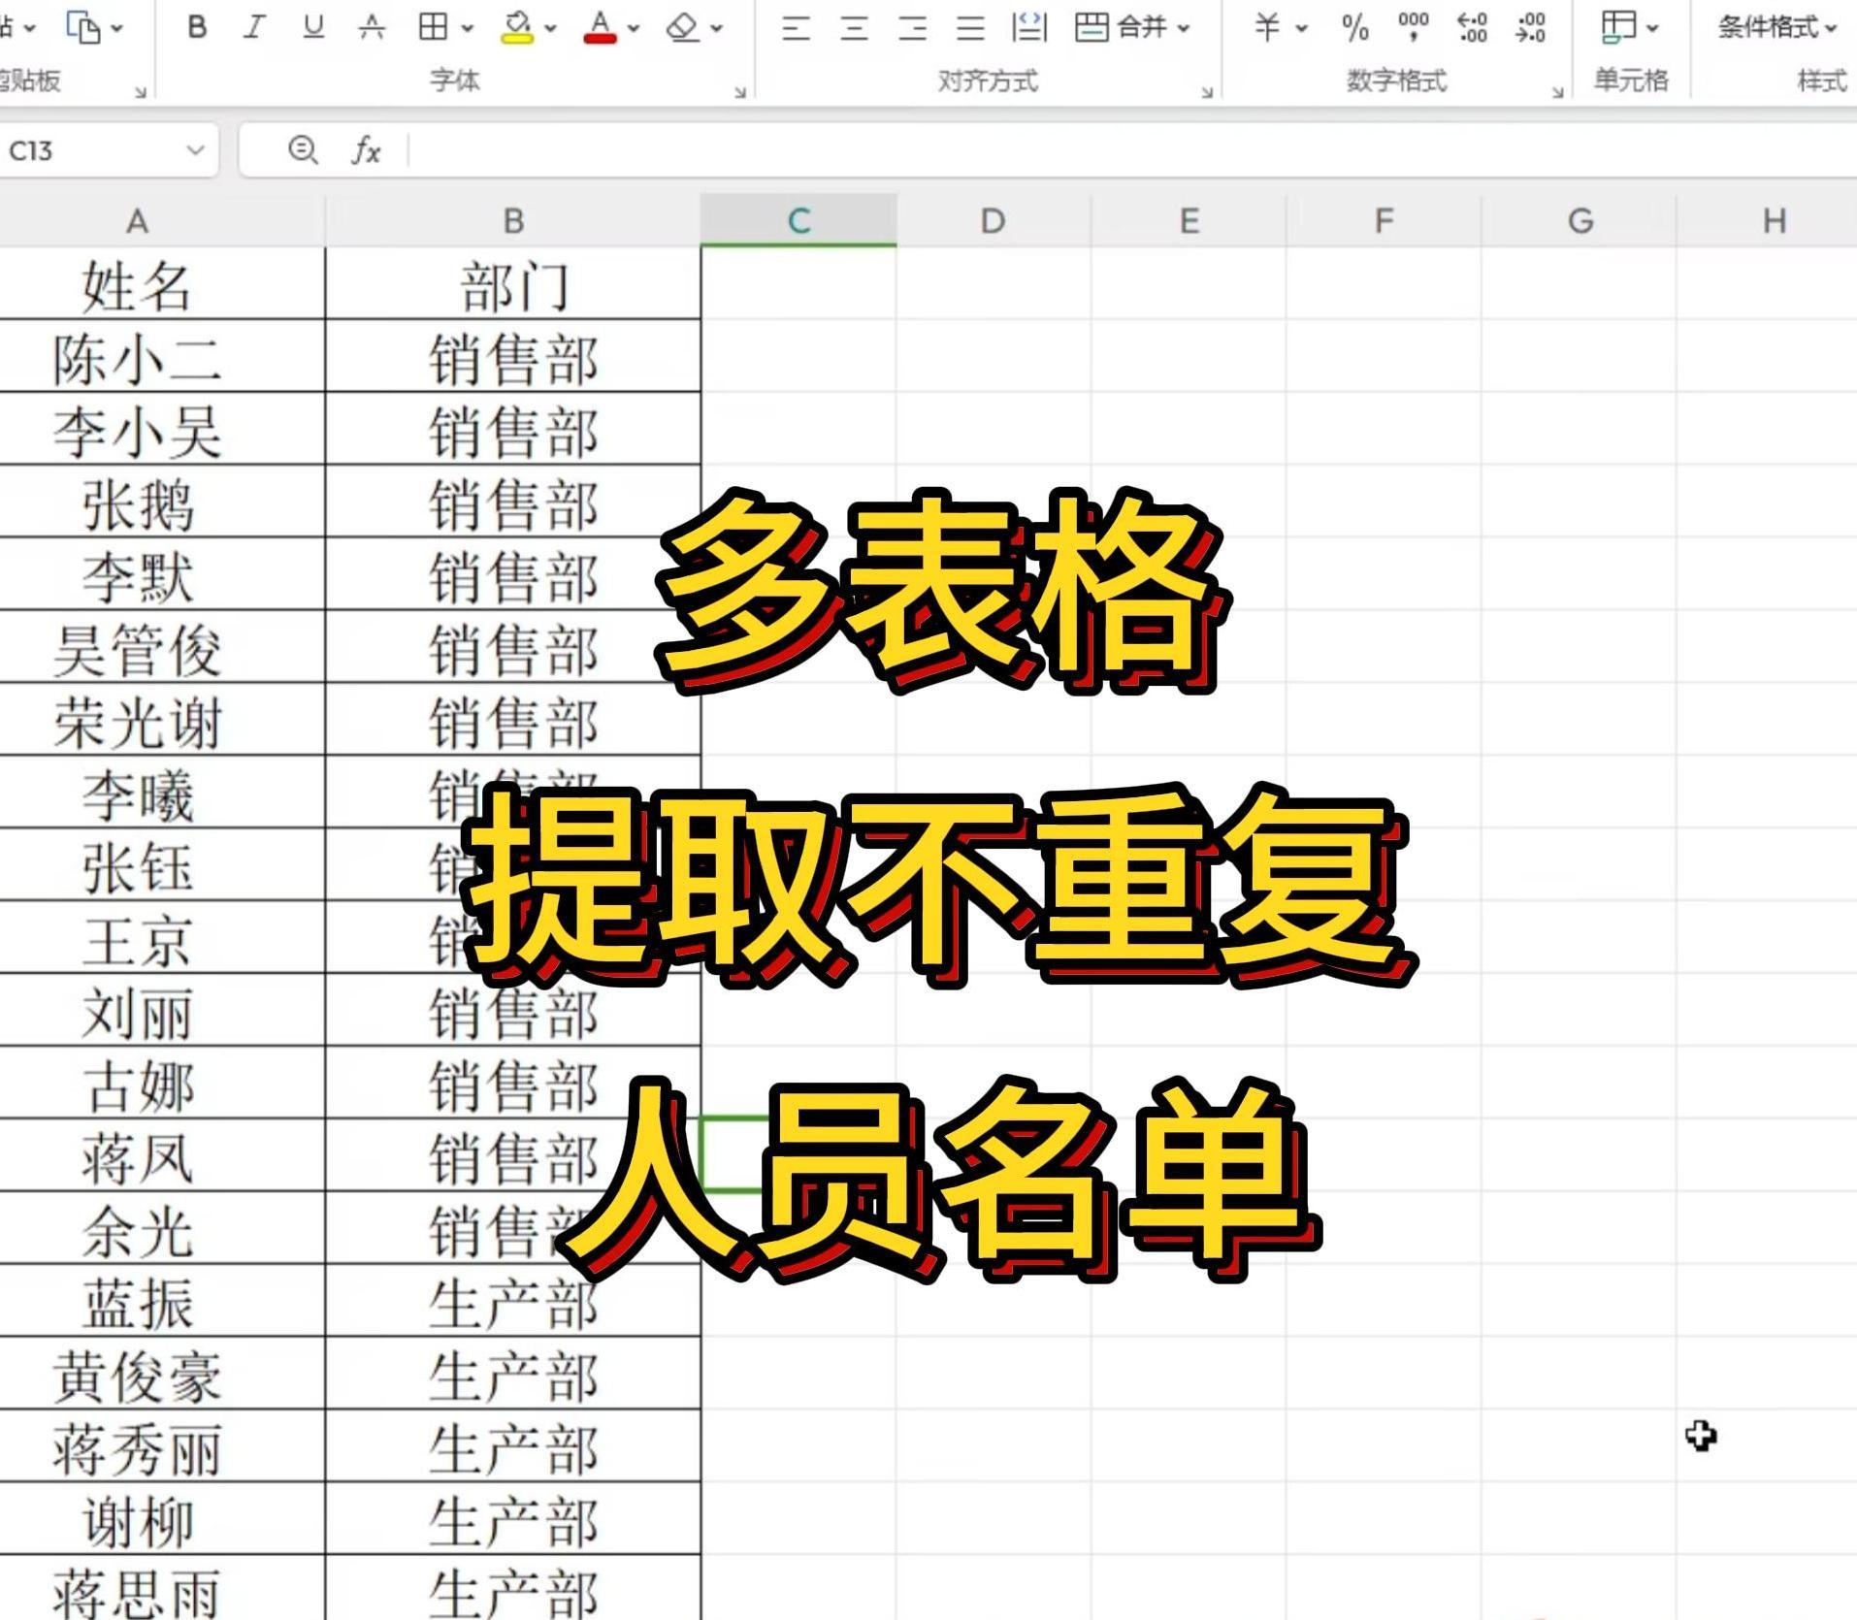Select column F header
The image size is (1857, 1620).
pyautogui.click(x=1384, y=220)
